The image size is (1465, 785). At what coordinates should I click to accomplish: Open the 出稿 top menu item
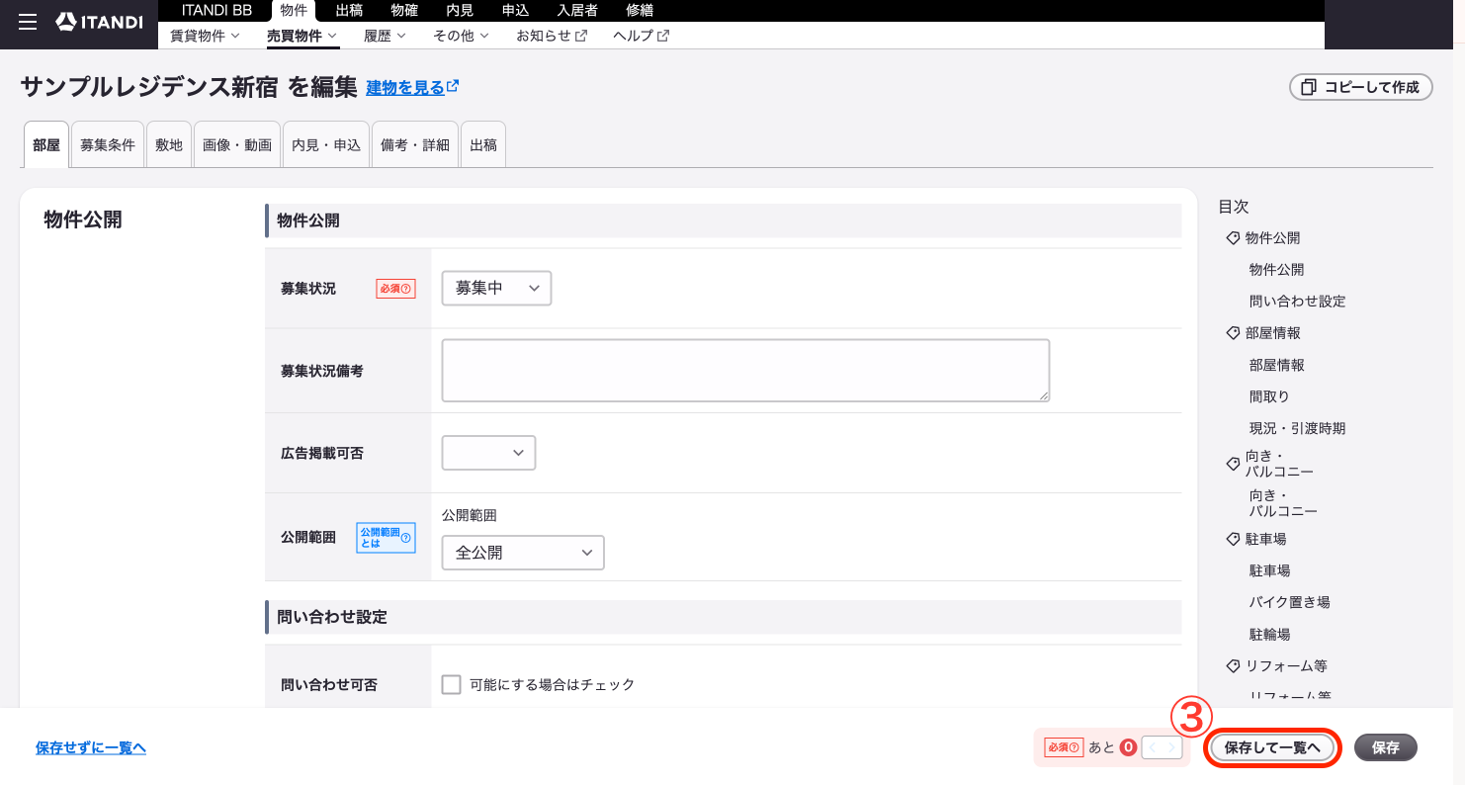pos(349,10)
